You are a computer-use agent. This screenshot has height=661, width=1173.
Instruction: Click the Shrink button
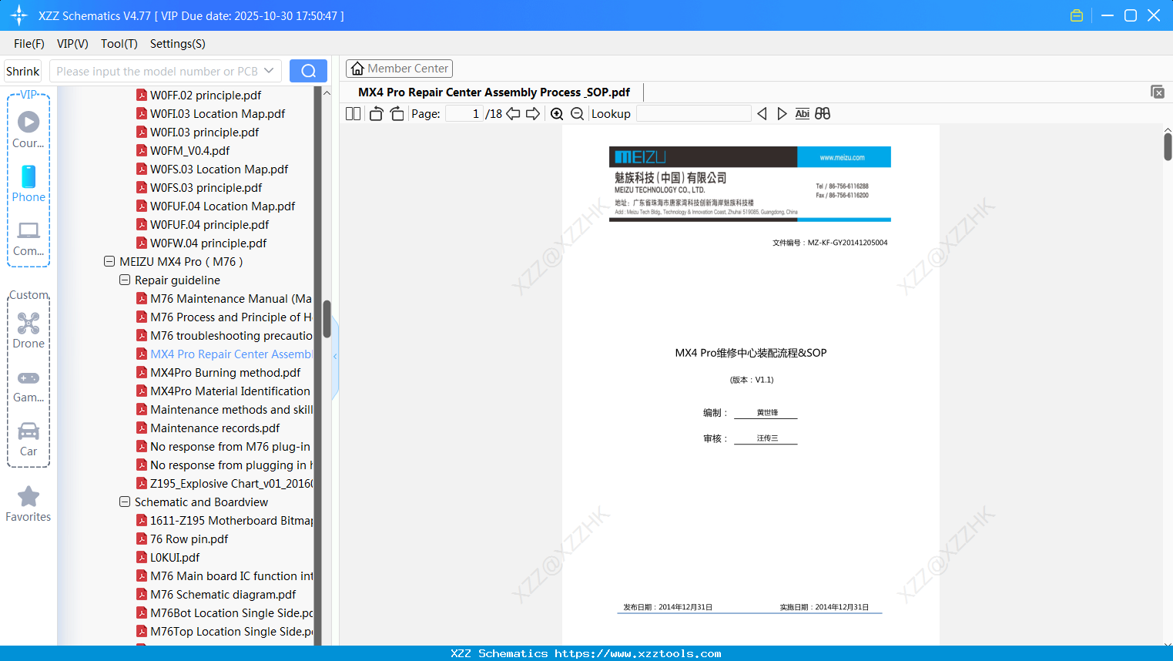[x=22, y=71]
